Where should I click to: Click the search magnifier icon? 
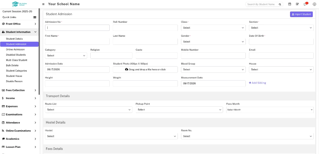280,4
